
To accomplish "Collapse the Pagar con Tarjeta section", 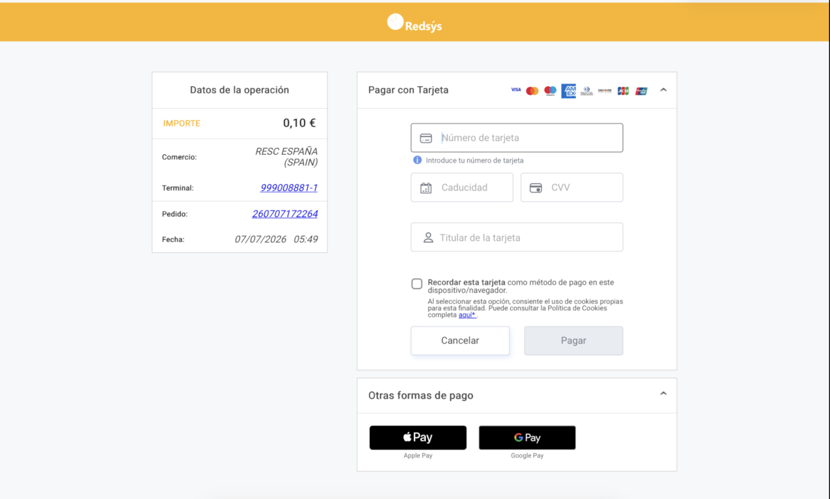I will [663, 90].
